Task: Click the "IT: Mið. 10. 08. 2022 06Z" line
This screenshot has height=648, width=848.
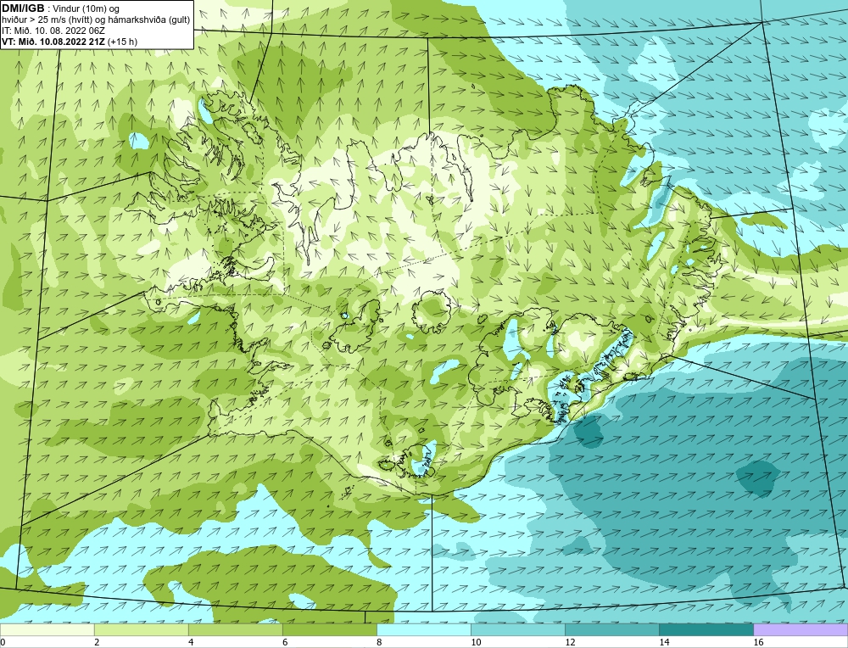Action: click(53, 31)
